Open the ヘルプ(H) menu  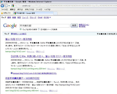[x=47, y=9]
